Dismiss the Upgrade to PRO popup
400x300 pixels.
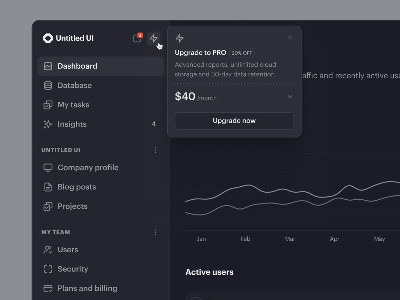(290, 38)
